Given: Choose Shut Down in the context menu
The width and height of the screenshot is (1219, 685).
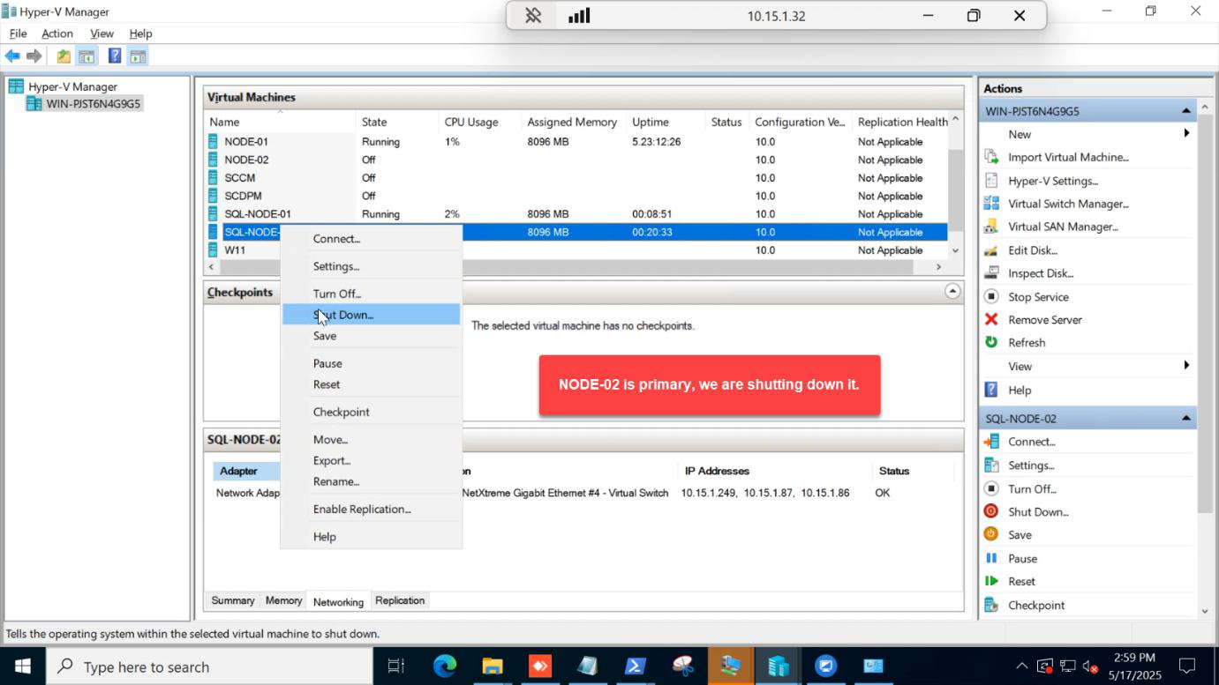Looking at the screenshot, I should tap(371, 315).
